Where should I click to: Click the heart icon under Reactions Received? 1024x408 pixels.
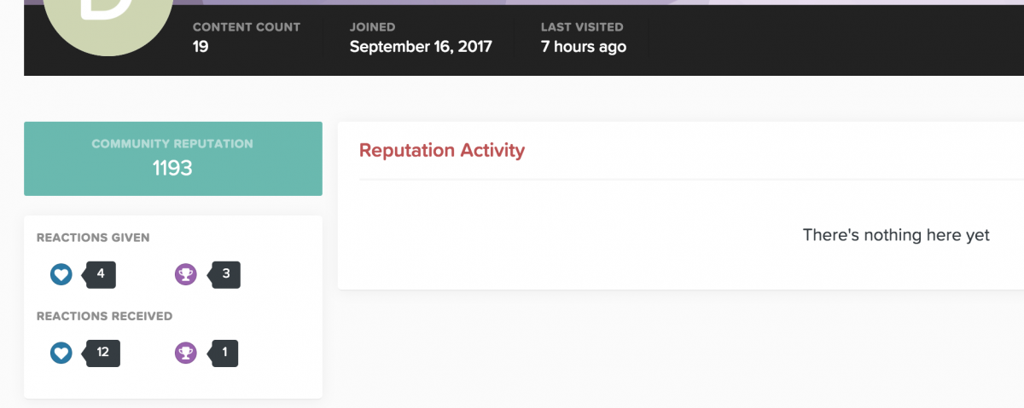pyautogui.click(x=61, y=353)
